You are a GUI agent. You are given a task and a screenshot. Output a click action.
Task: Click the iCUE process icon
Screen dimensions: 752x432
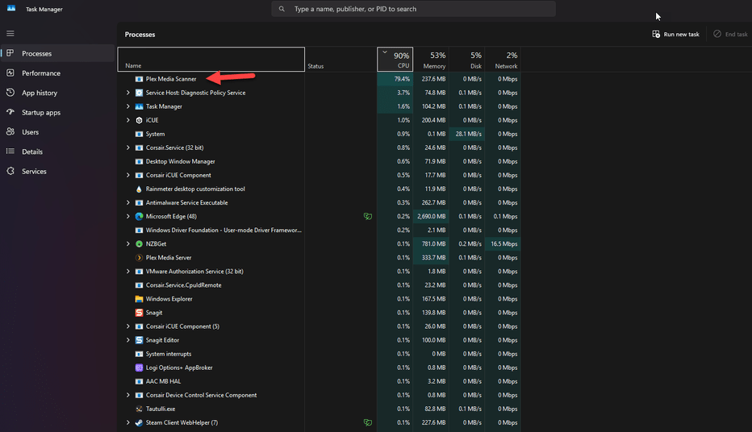pyautogui.click(x=139, y=120)
